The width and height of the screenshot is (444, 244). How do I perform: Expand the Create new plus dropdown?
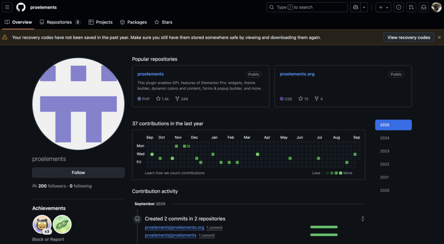click(x=383, y=7)
